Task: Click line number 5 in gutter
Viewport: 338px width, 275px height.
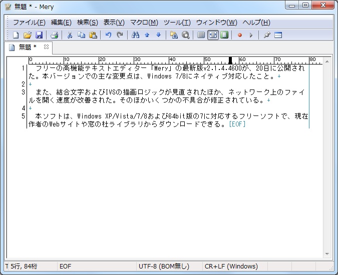Action: pyautogui.click(x=23, y=116)
